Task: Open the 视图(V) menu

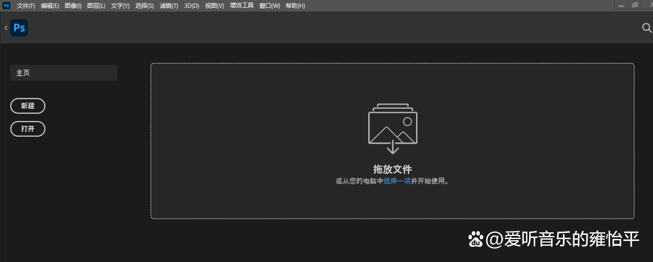Action: point(215,6)
